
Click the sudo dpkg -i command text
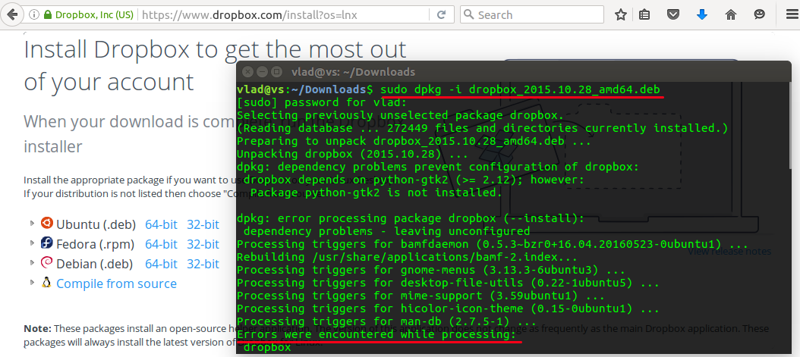coord(521,89)
